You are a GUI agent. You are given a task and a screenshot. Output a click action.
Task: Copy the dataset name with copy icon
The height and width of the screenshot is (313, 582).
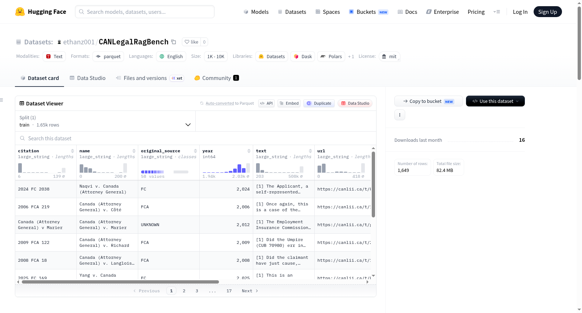pos(174,42)
